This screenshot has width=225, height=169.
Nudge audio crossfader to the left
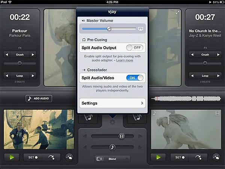tap(85, 147)
